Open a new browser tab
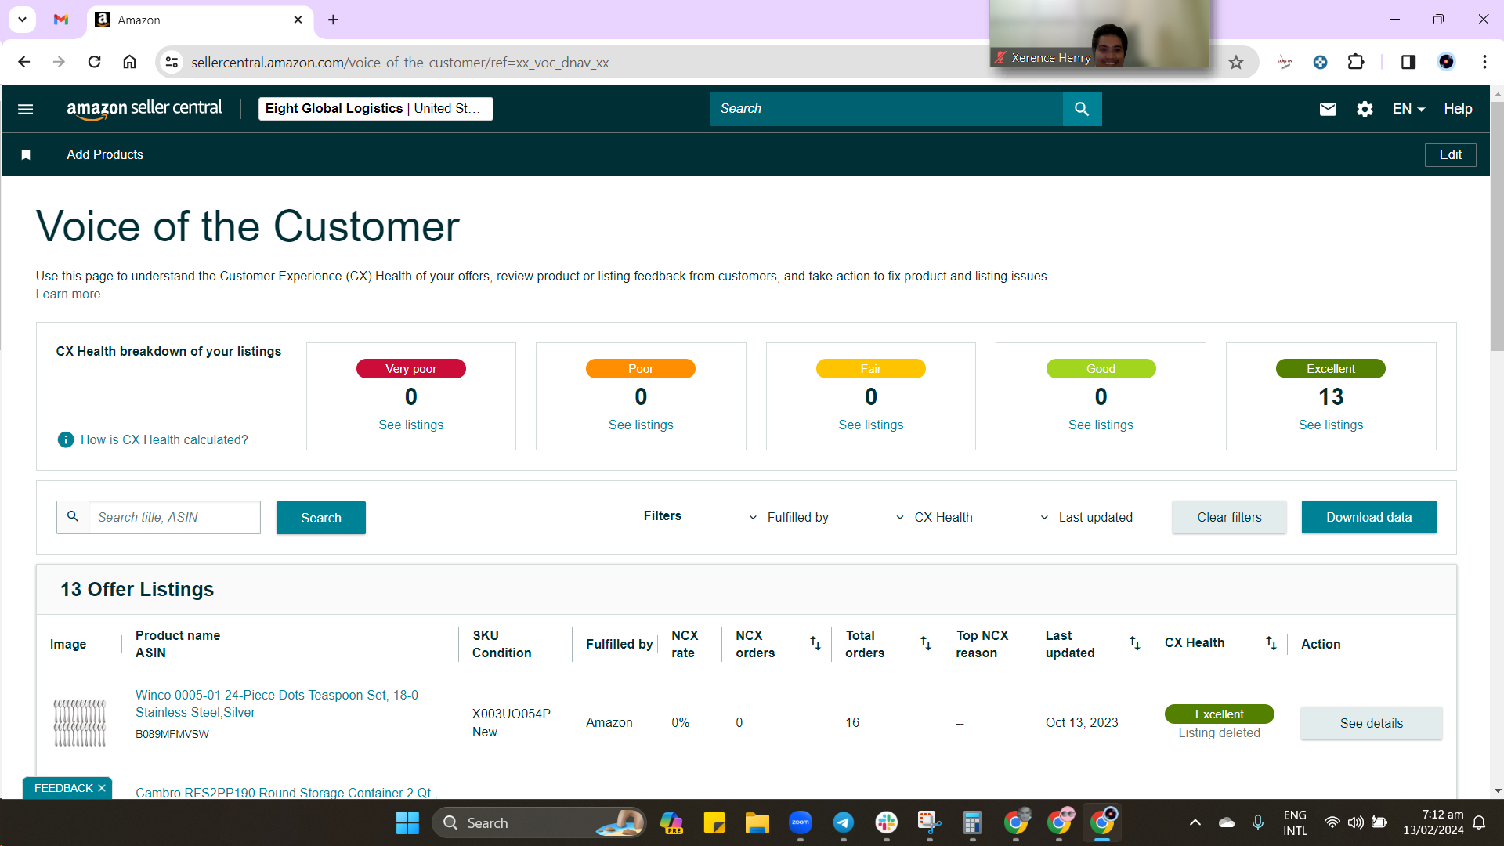The height and width of the screenshot is (846, 1504). point(334,20)
